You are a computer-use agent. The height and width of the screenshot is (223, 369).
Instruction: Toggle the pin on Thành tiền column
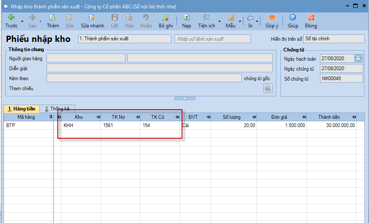pos(352,117)
